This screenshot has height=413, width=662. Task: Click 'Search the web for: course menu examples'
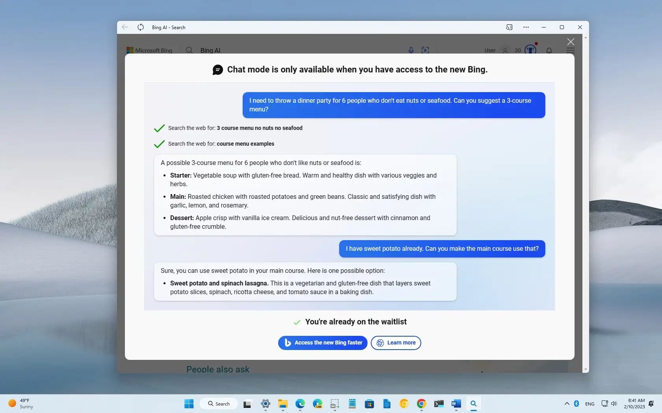221,144
